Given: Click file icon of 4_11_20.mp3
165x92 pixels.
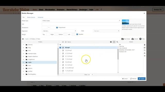Looking at the screenshot, I should (x=63, y=56).
